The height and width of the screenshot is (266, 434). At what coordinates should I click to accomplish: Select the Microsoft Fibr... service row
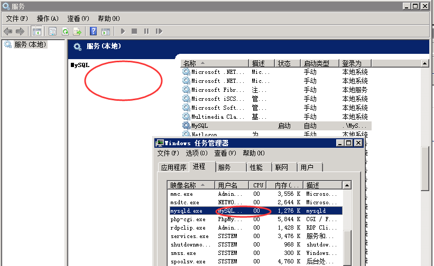[276, 90]
